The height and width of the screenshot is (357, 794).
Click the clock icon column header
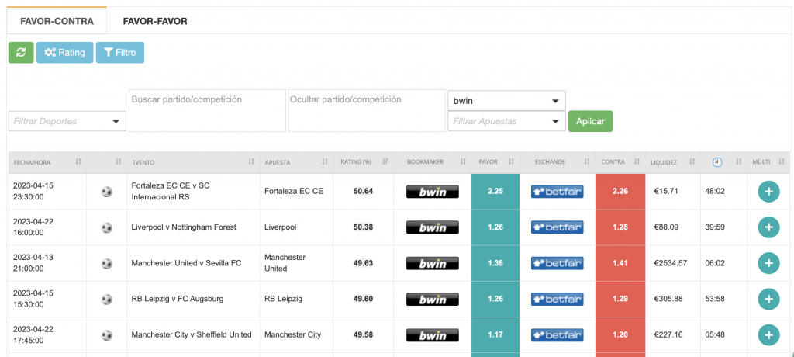coord(717,162)
